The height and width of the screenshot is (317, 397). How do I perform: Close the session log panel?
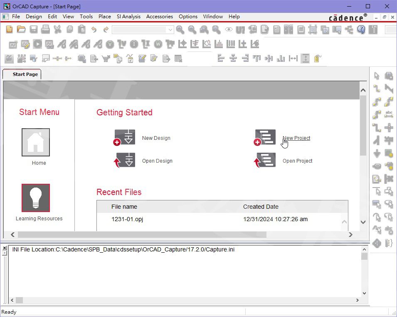pos(4,248)
